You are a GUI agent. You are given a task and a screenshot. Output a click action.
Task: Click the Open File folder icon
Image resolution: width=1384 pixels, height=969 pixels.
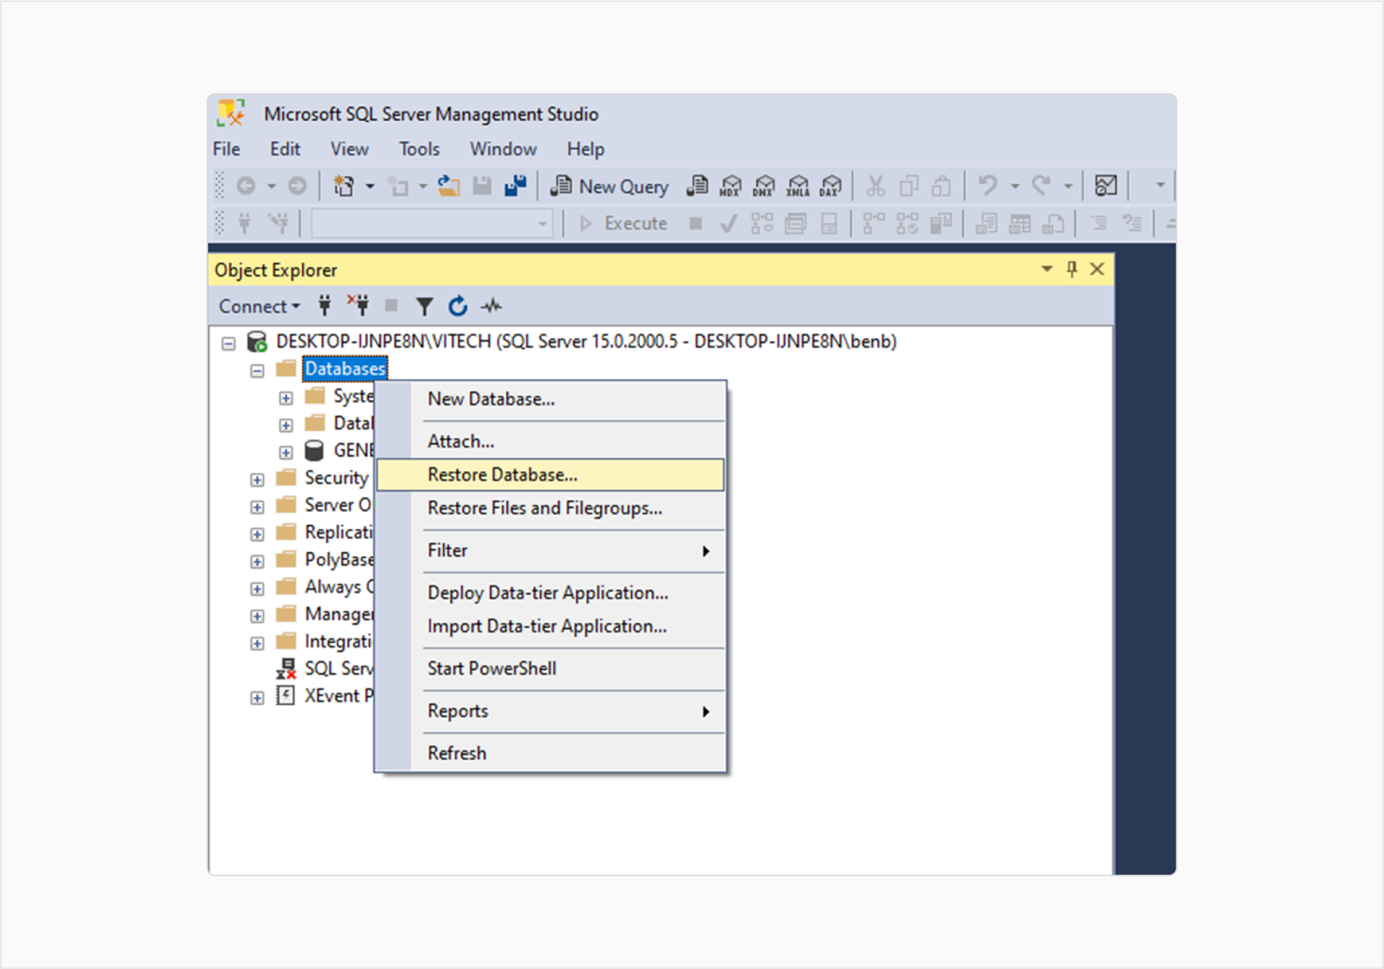tap(448, 186)
